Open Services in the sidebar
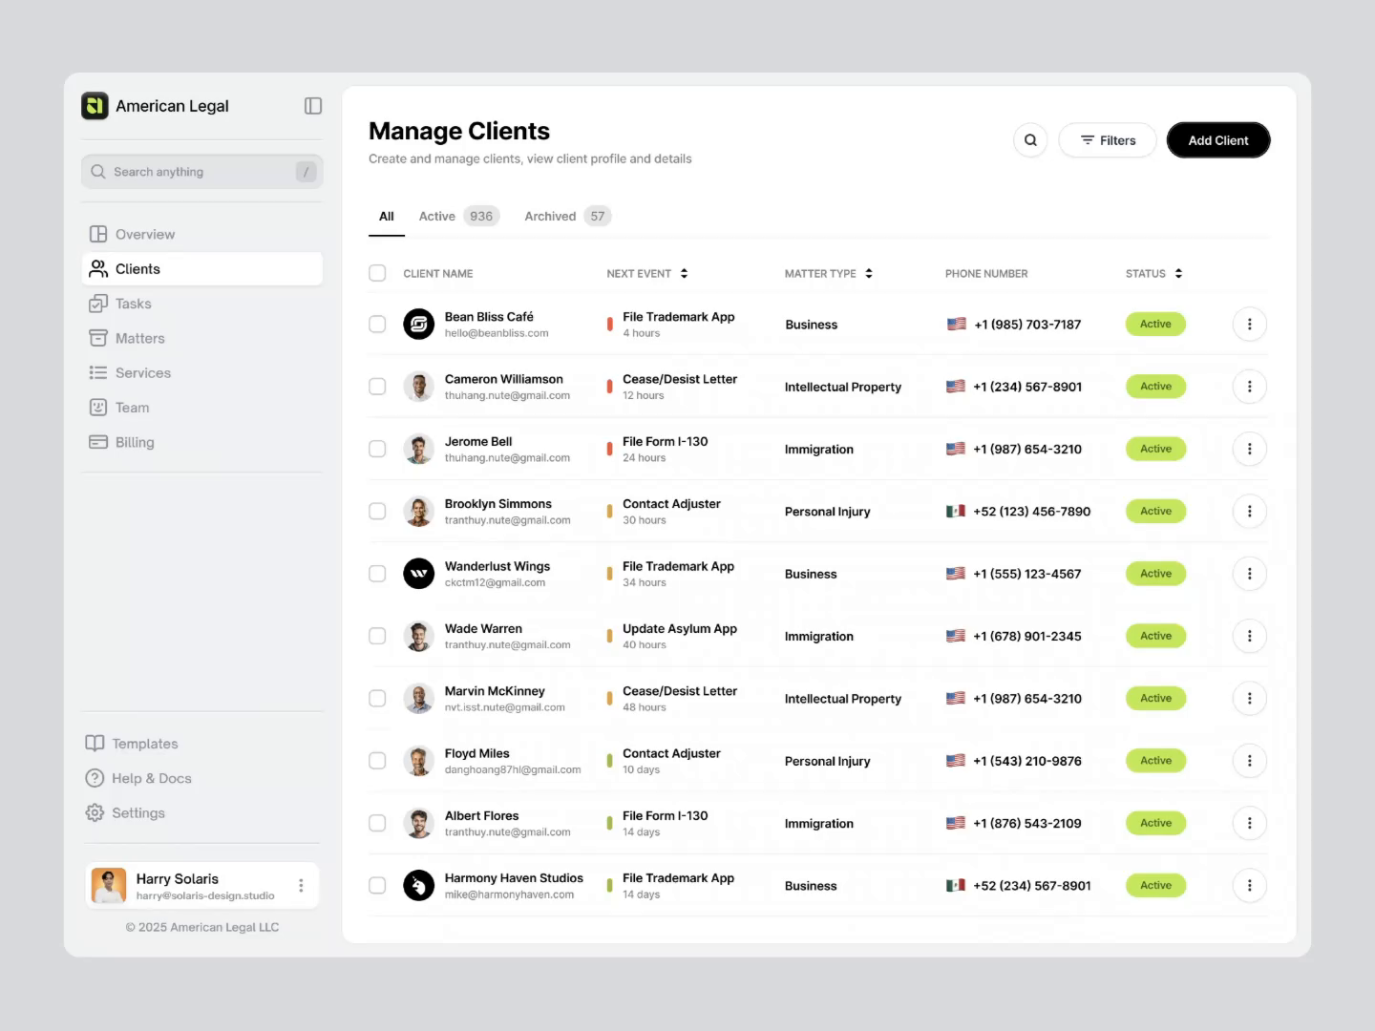1375x1031 pixels. click(201, 373)
